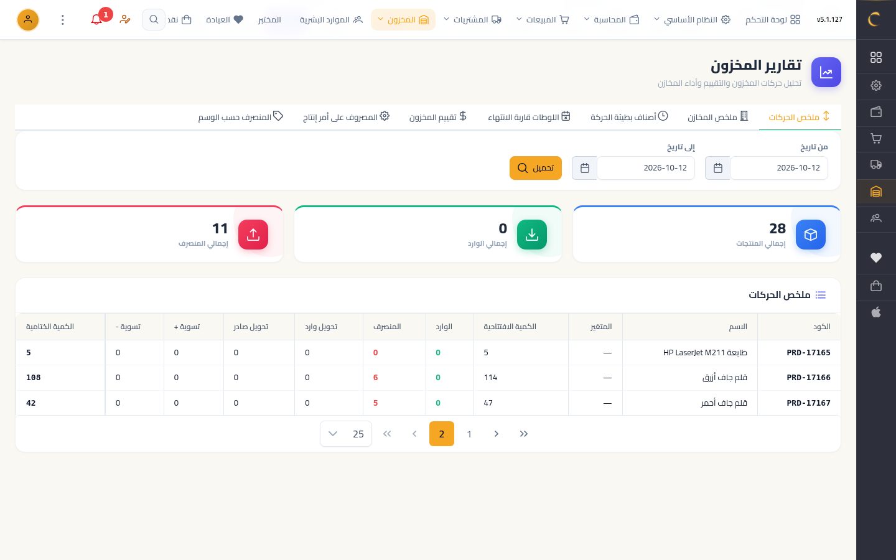Open the sidebar shopping bag icon

coord(876,286)
